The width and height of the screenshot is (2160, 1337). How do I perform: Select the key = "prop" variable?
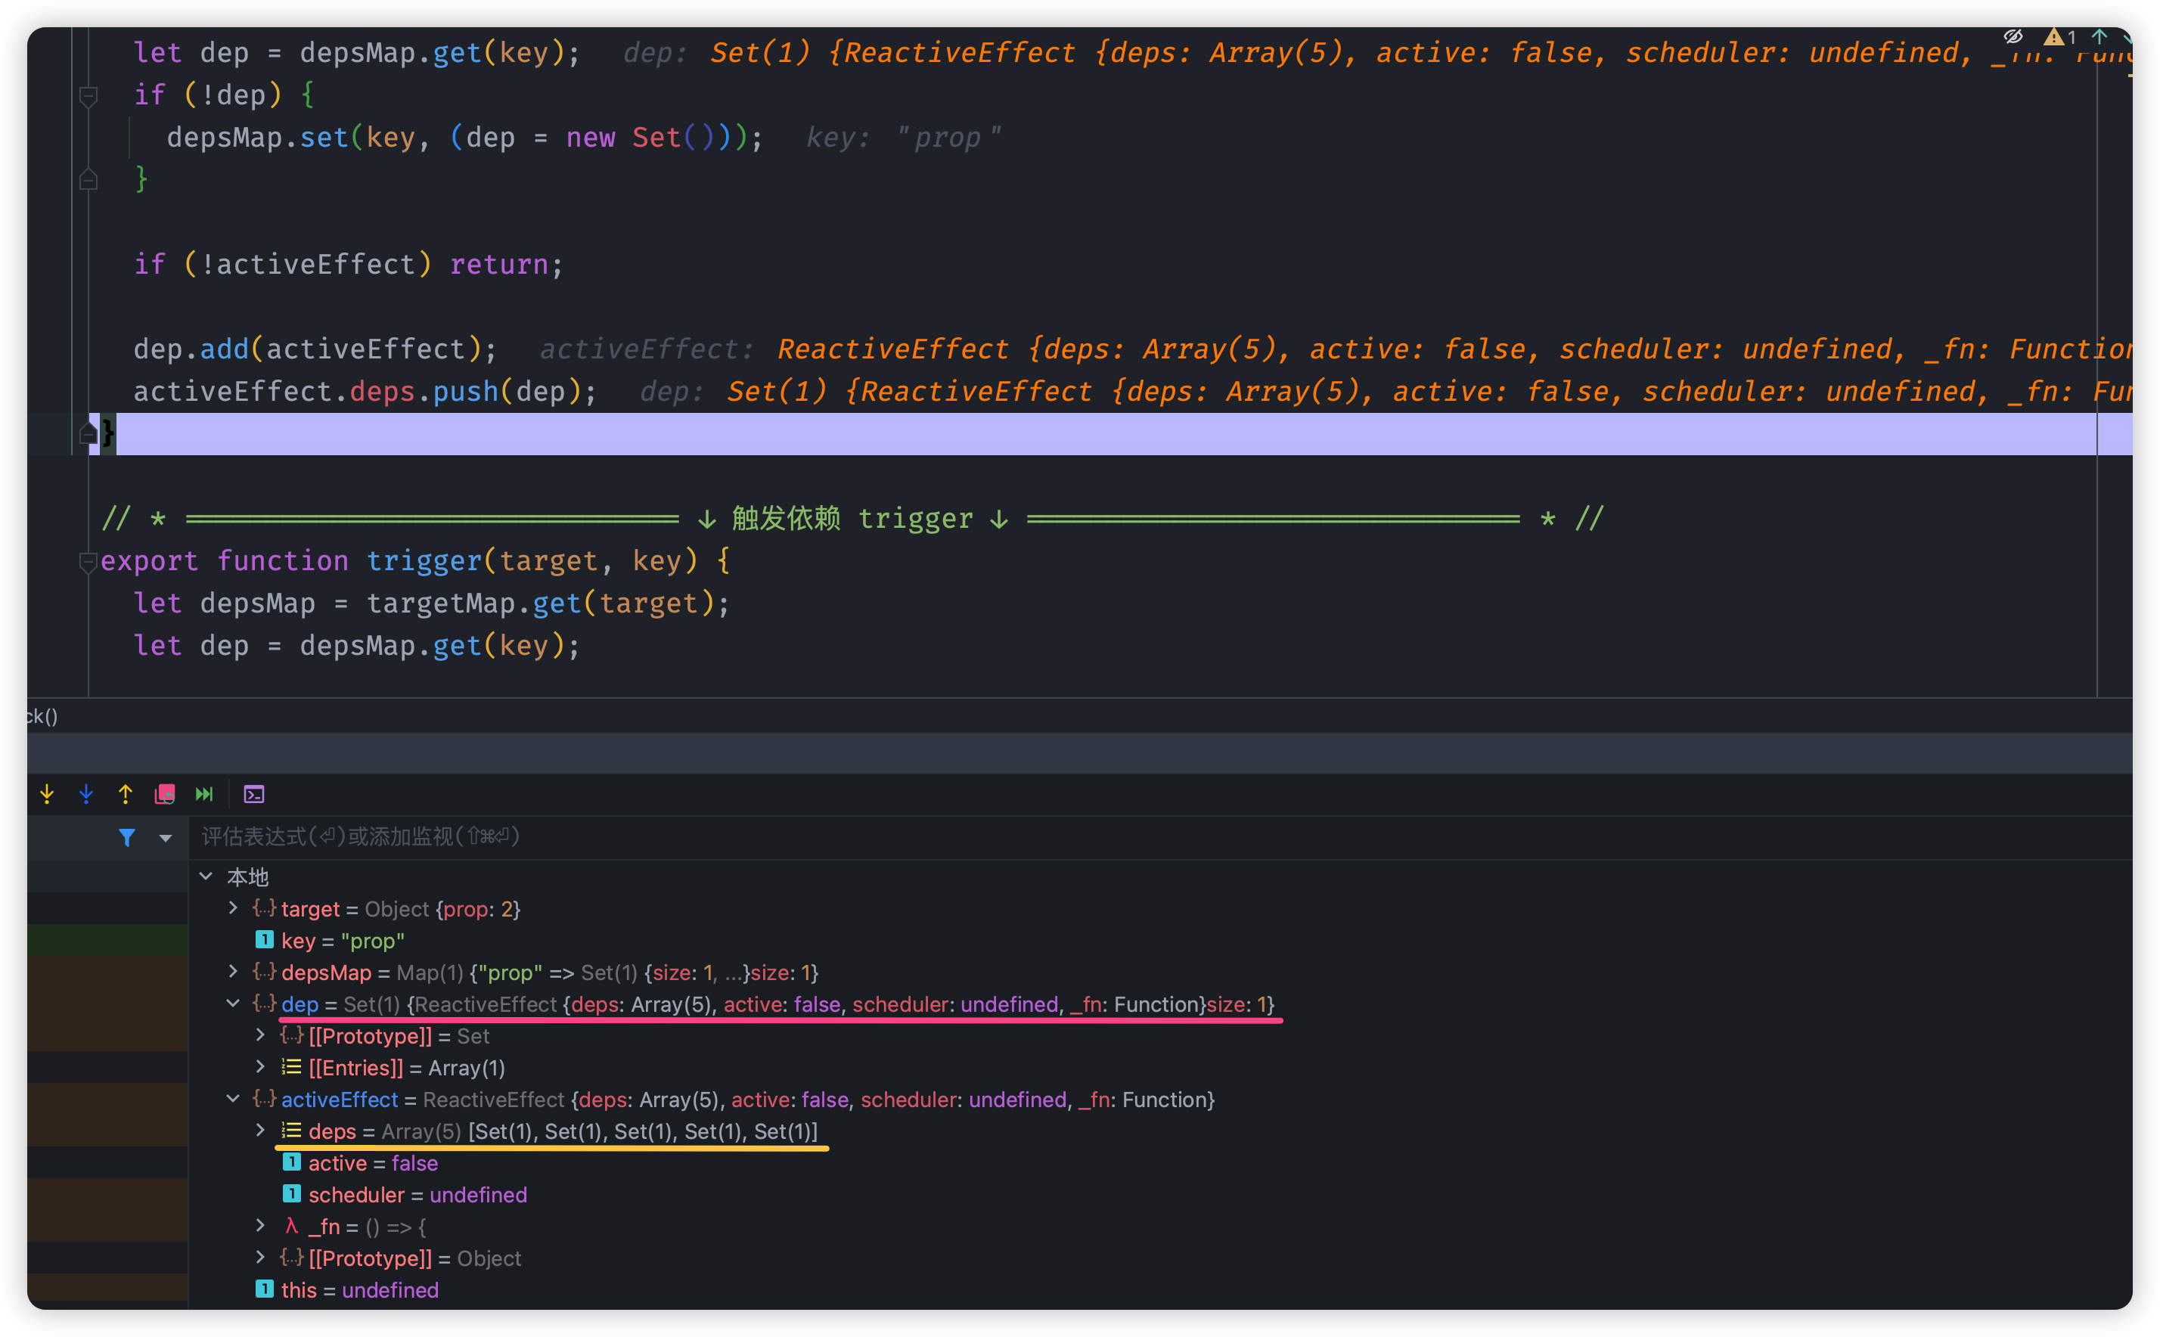tap(342, 941)
